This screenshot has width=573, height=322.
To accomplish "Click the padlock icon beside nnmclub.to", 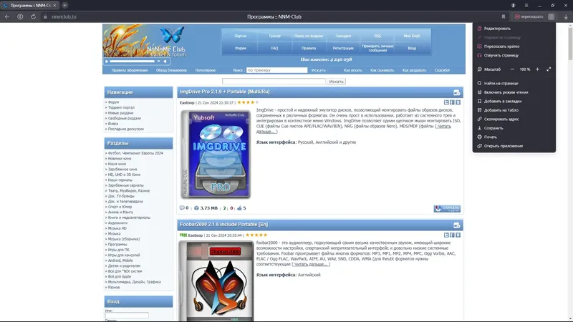I will pyautogui.click(x=45, y=16).
